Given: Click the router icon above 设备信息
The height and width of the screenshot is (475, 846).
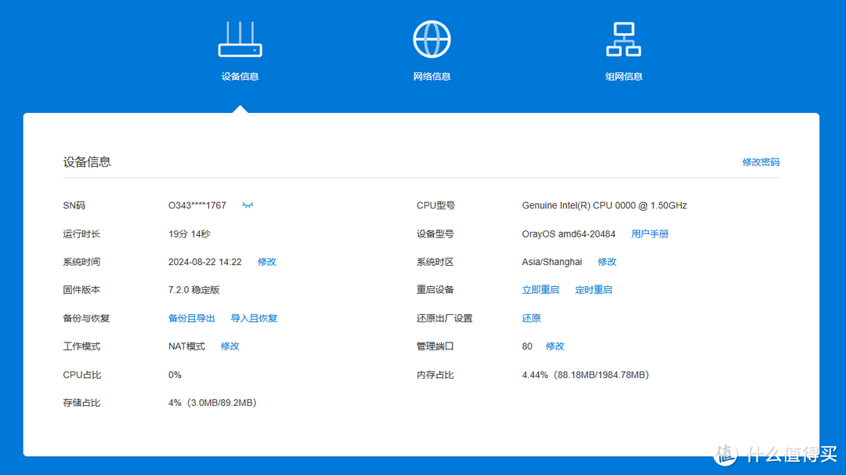Looking at the screenshot, I should pos(240,37).
